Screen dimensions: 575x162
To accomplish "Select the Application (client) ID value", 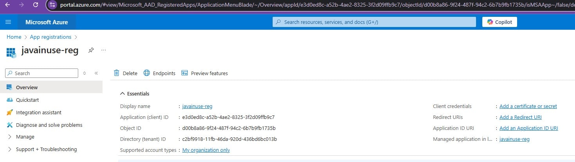I will [228, 117].
